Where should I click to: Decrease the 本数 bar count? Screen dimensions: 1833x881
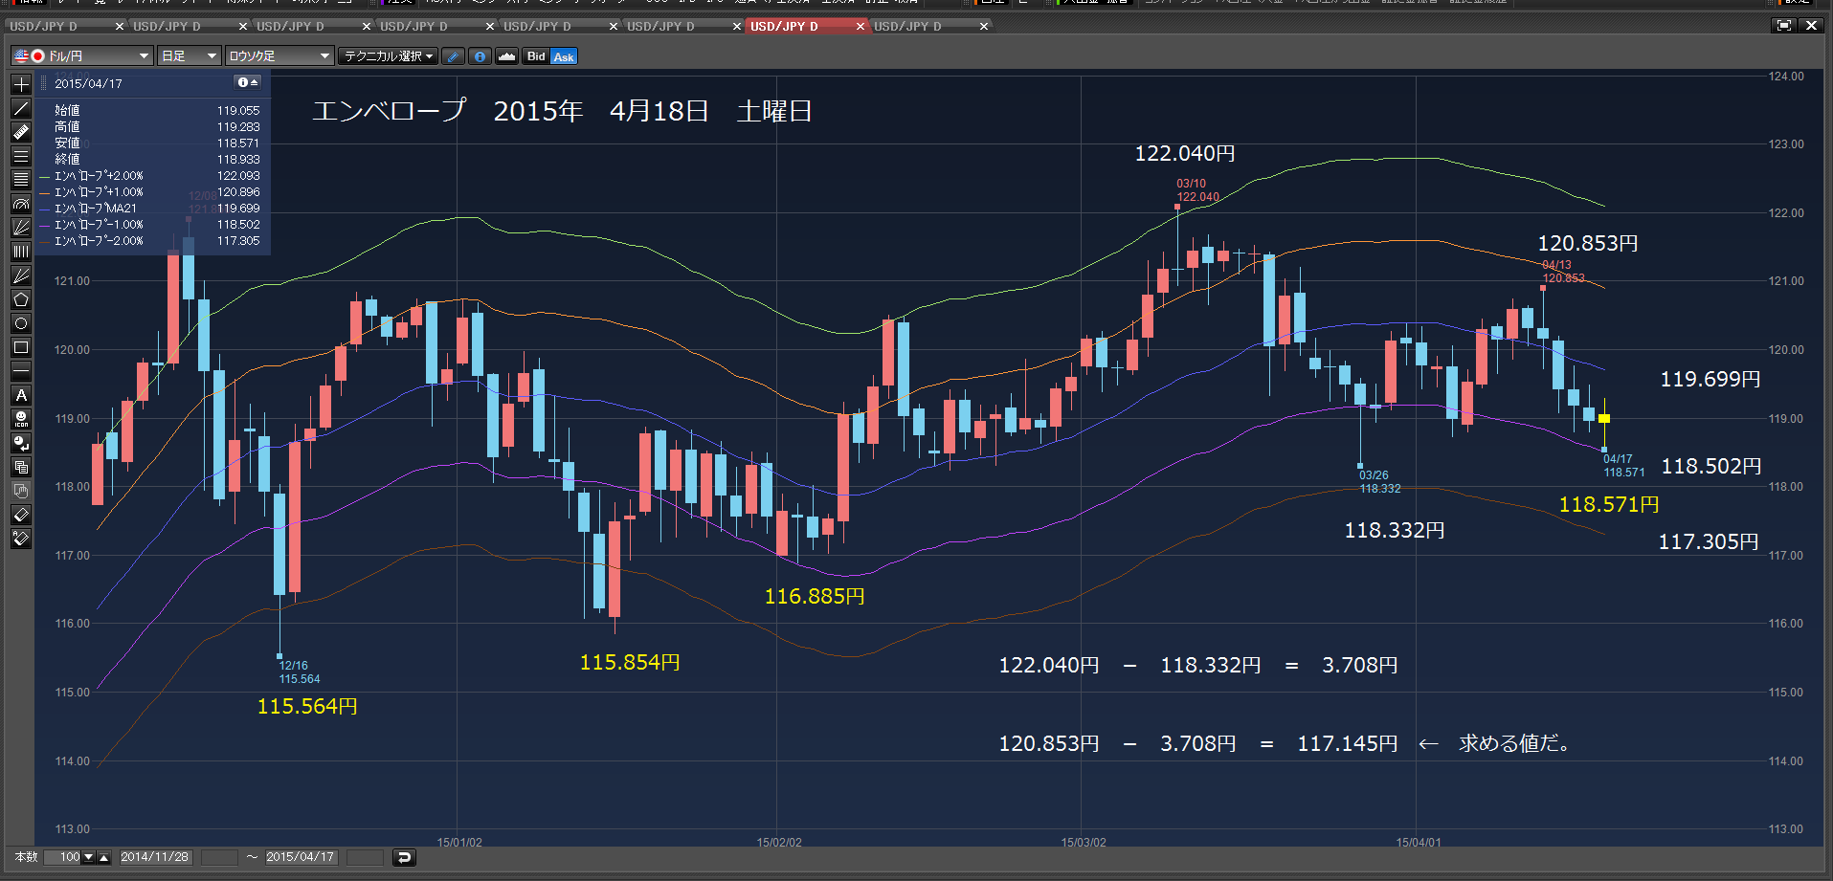pos(89,857)
